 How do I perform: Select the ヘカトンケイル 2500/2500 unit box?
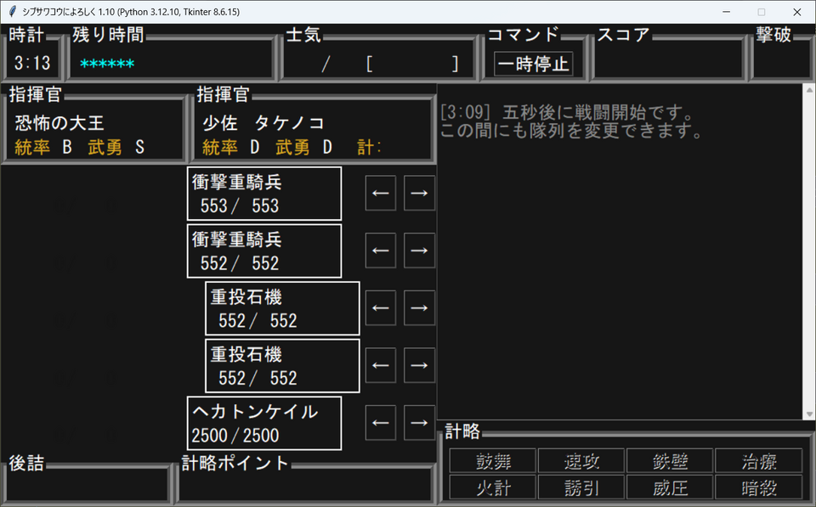coord(264,423)
